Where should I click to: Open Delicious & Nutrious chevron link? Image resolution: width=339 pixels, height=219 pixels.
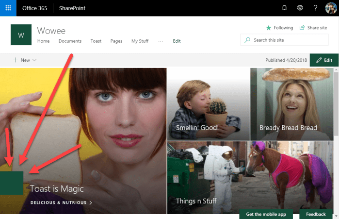(x=90, y=202)
